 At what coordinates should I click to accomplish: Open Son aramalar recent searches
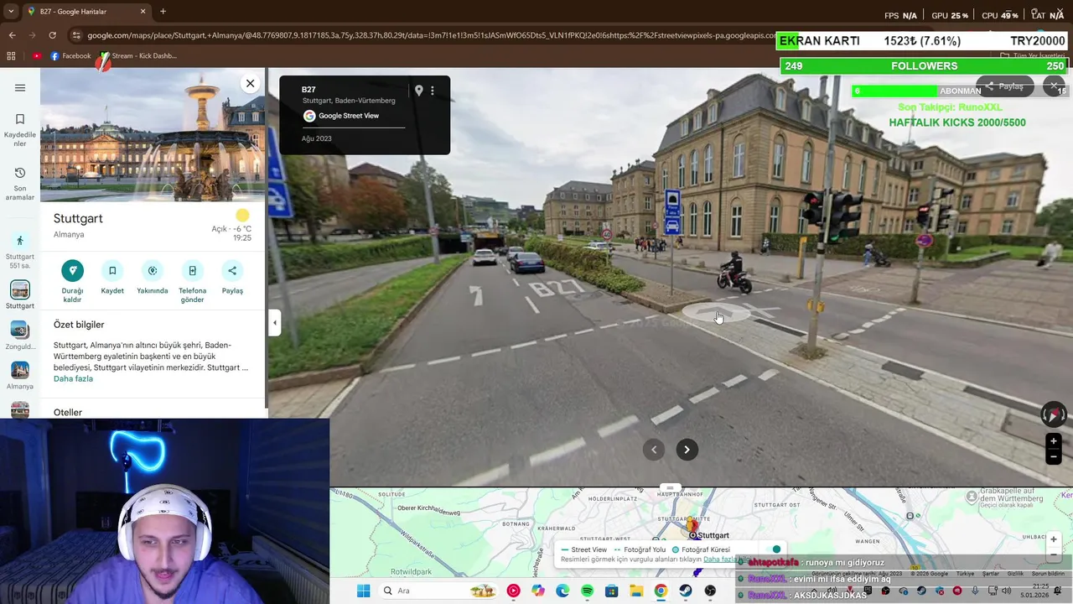click(x=20, y=184)
